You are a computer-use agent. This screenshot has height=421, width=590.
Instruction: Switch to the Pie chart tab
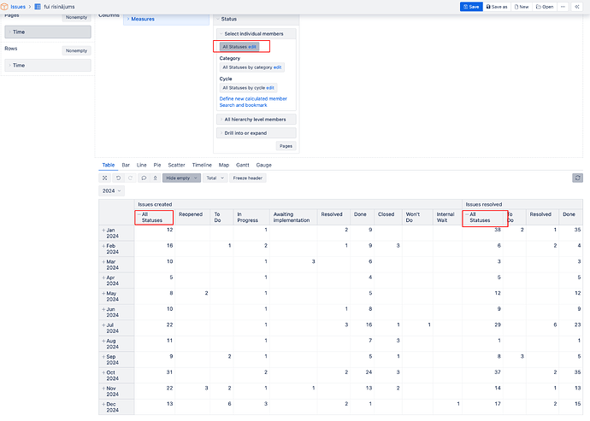coord(156,164)
